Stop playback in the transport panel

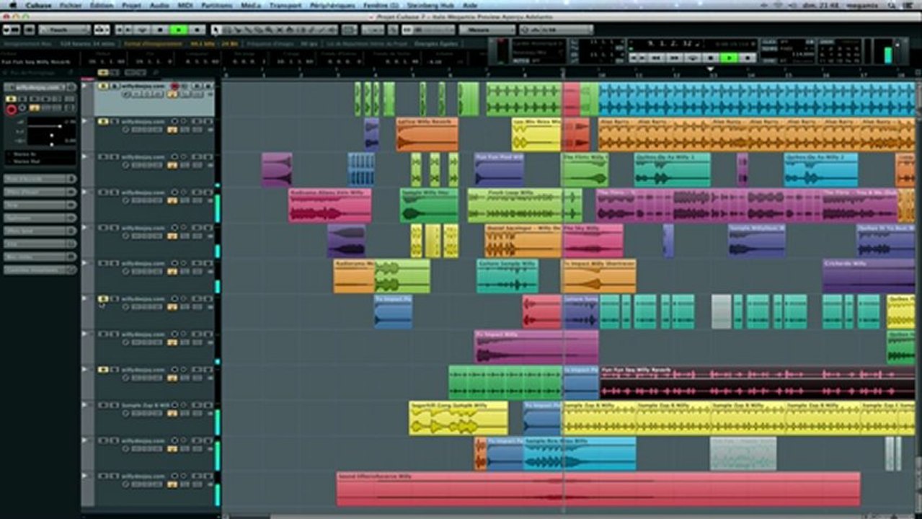710,58
